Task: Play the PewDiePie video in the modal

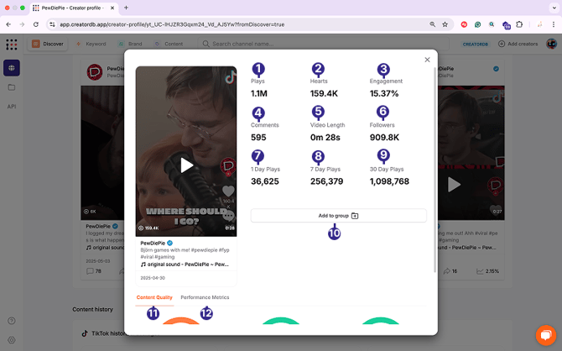Action: 186,165
